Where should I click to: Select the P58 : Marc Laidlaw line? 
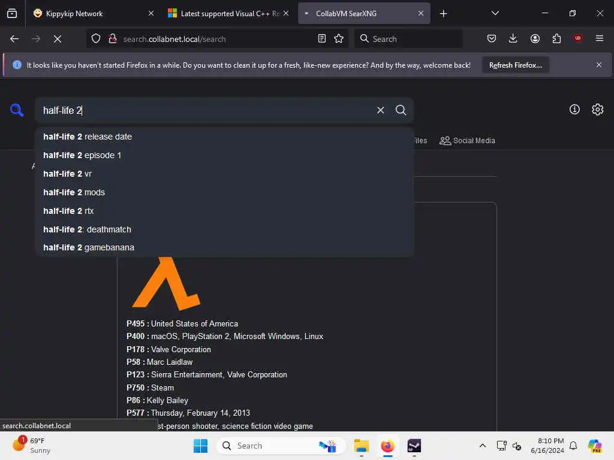pyautogui.click(x=159, y=362)
